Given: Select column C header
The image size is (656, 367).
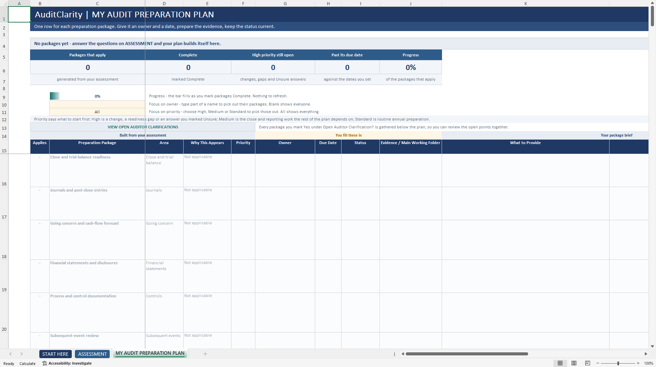Looking at the screenshot, I should tap(97, 3).
